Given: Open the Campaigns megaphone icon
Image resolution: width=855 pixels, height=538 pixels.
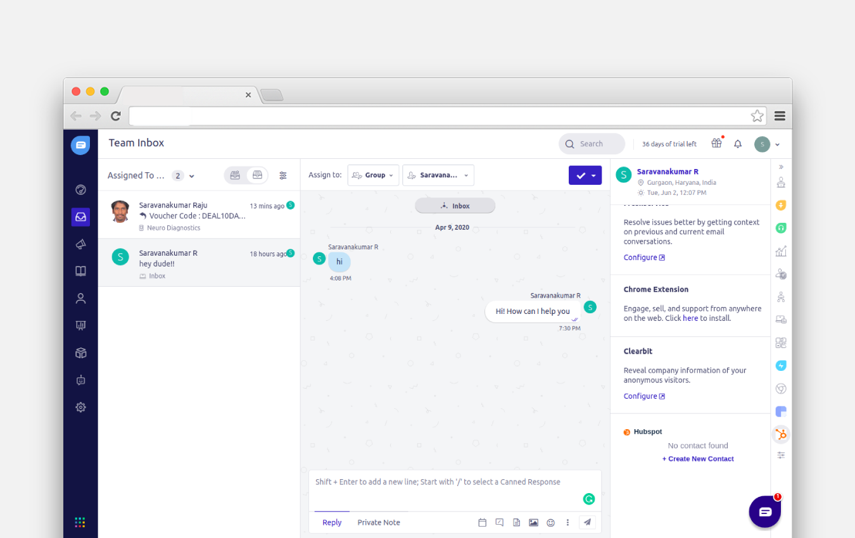Looking at the screenshot, I should pyautogui.click(x=80, y=244).
